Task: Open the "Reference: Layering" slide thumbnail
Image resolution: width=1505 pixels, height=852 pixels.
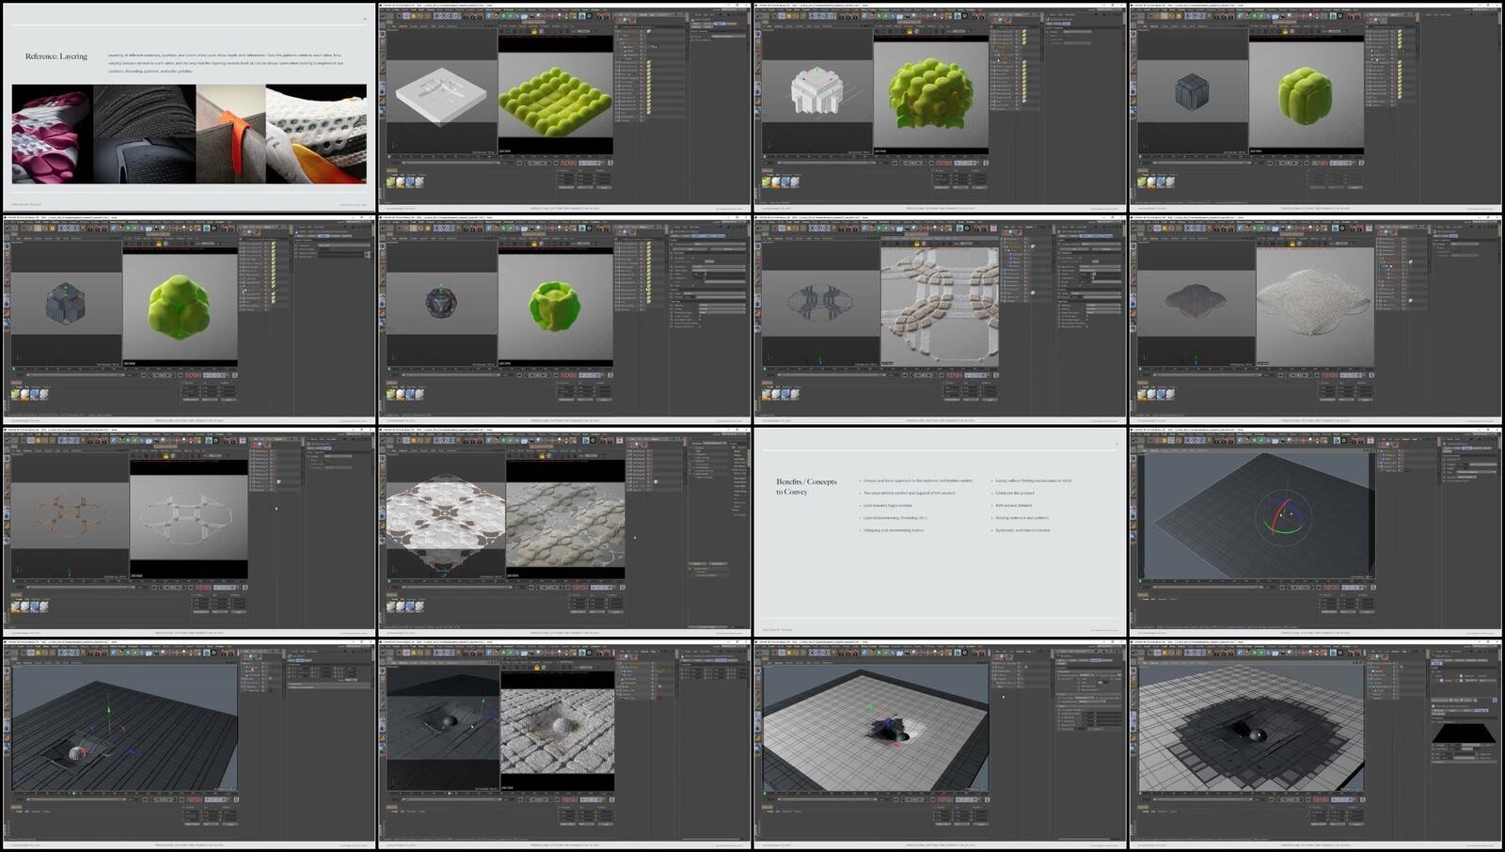Action: point(188,106)
